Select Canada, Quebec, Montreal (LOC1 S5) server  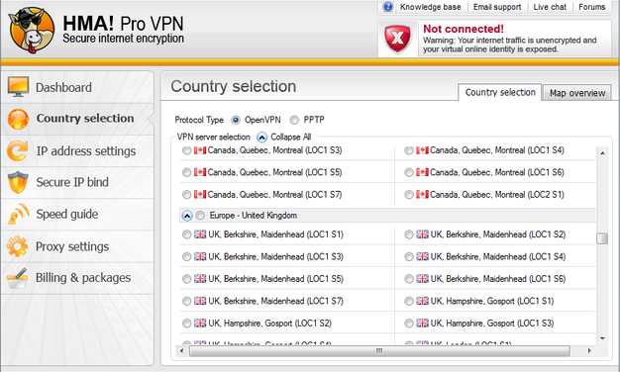tap(186, 172)
